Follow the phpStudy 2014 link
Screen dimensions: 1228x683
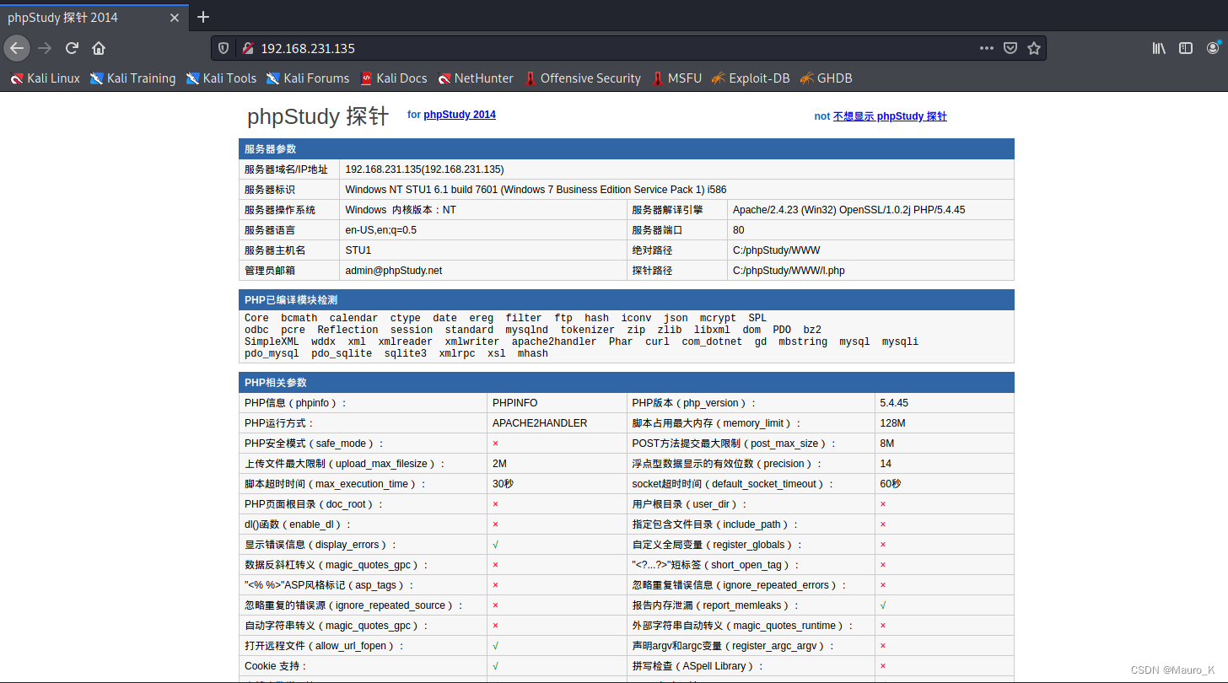[460, 115]
